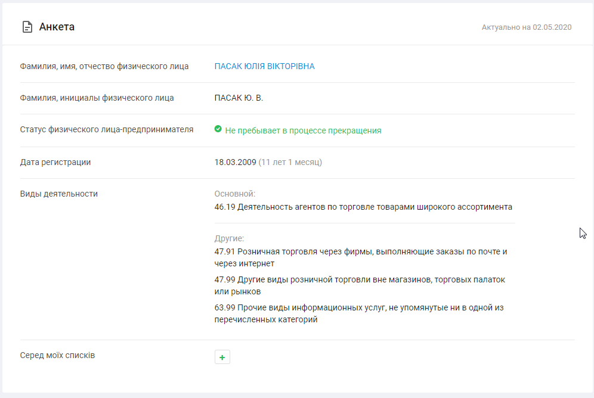Click the Дата регистрации row label
594x398 pixels.
[55, 162]
